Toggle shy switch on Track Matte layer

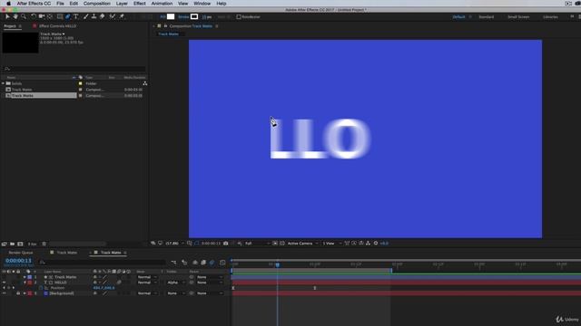coord(94,277)
